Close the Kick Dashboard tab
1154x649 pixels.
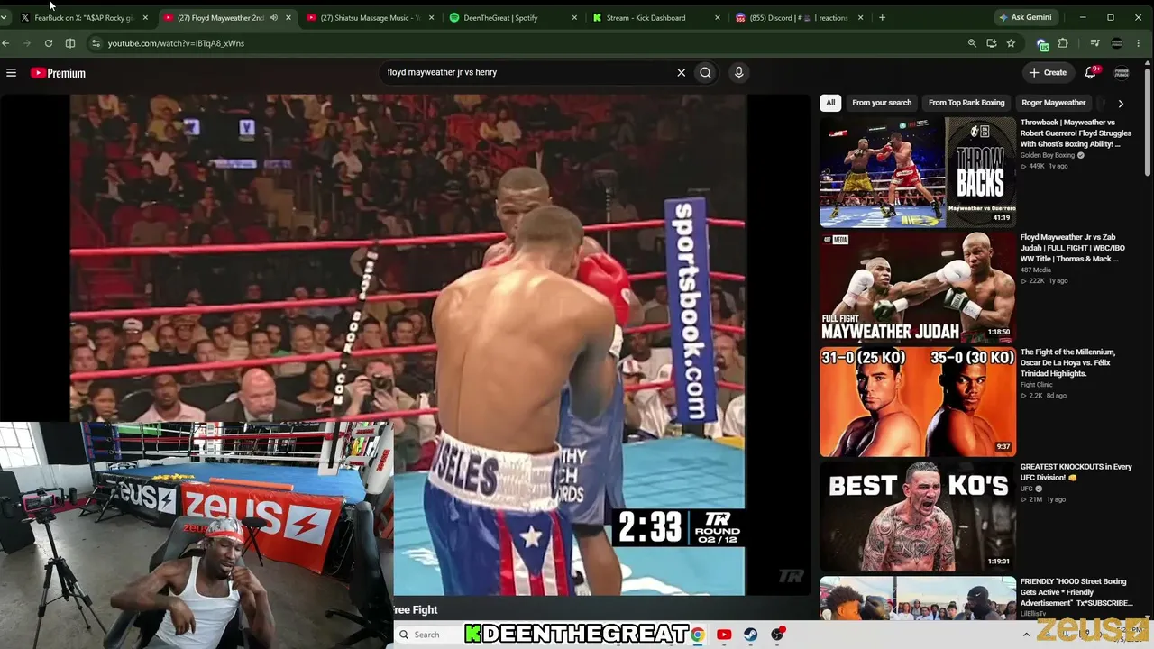point(718,17)
